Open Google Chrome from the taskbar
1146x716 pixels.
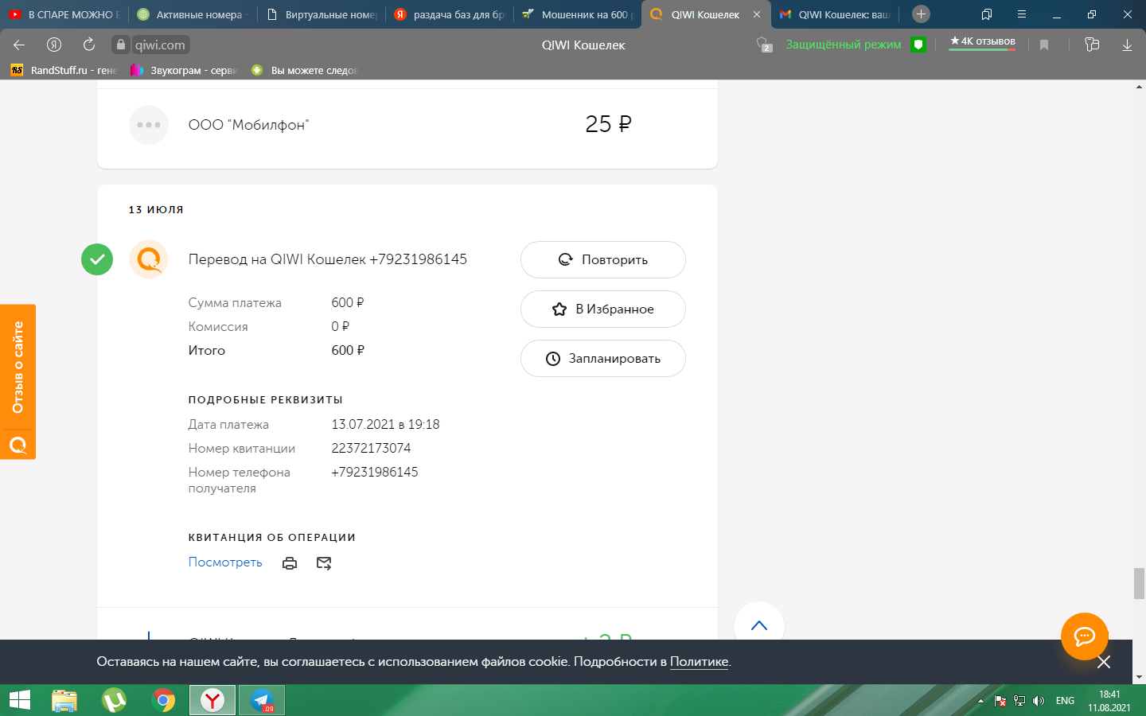click(163, 700)
